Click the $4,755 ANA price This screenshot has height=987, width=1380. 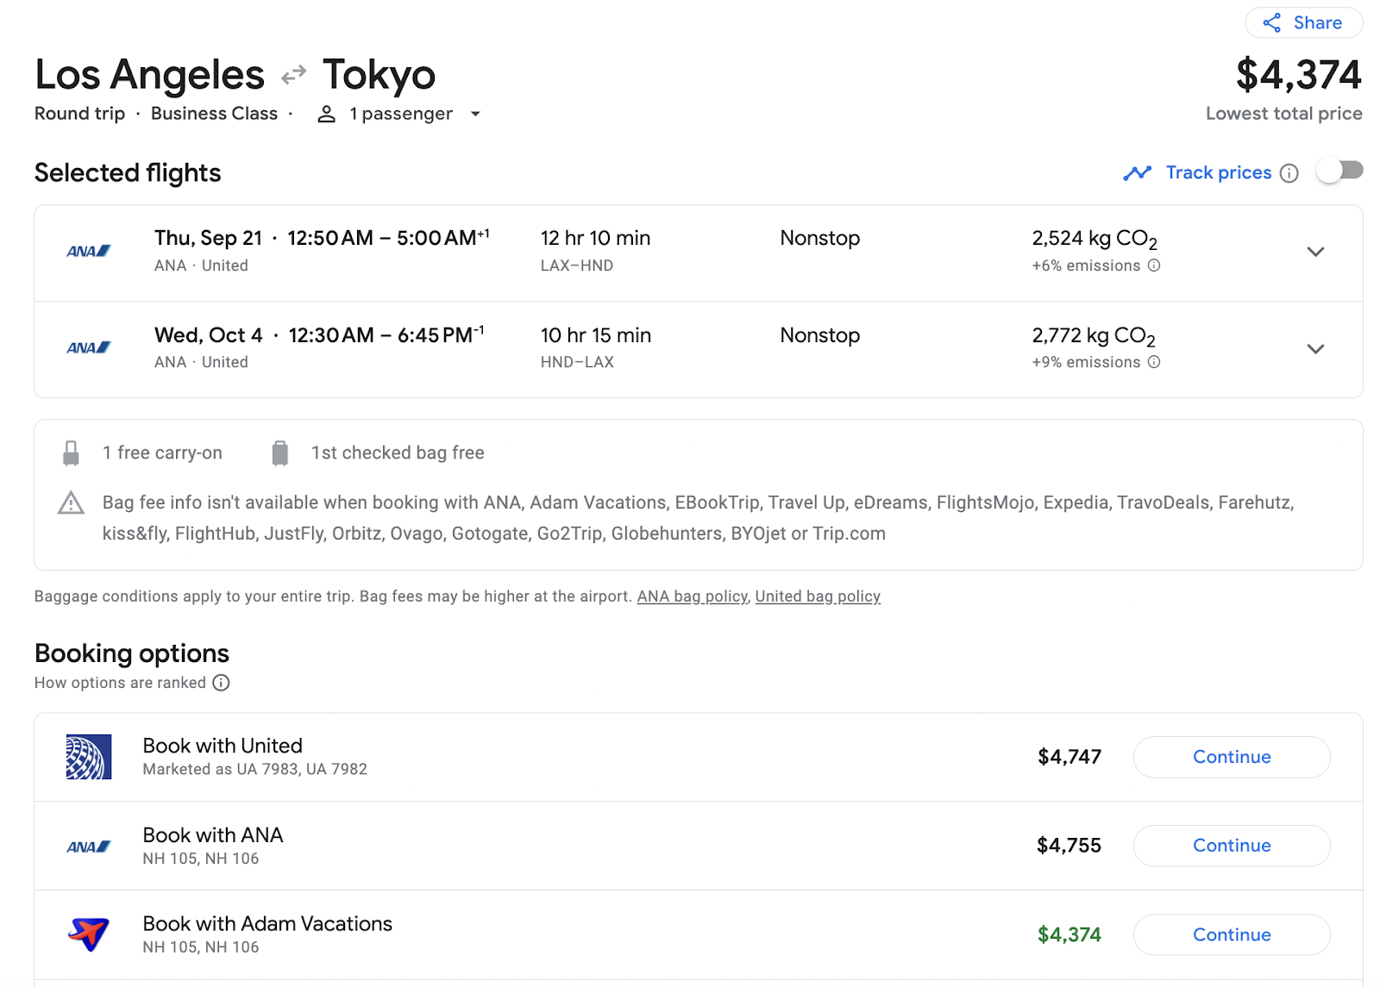click(1069, 846)
